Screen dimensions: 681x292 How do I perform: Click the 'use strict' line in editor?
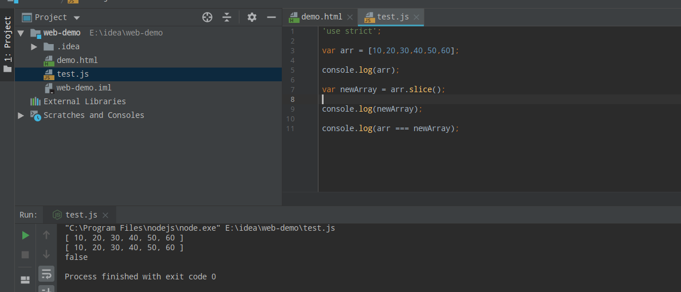point(351,31)
